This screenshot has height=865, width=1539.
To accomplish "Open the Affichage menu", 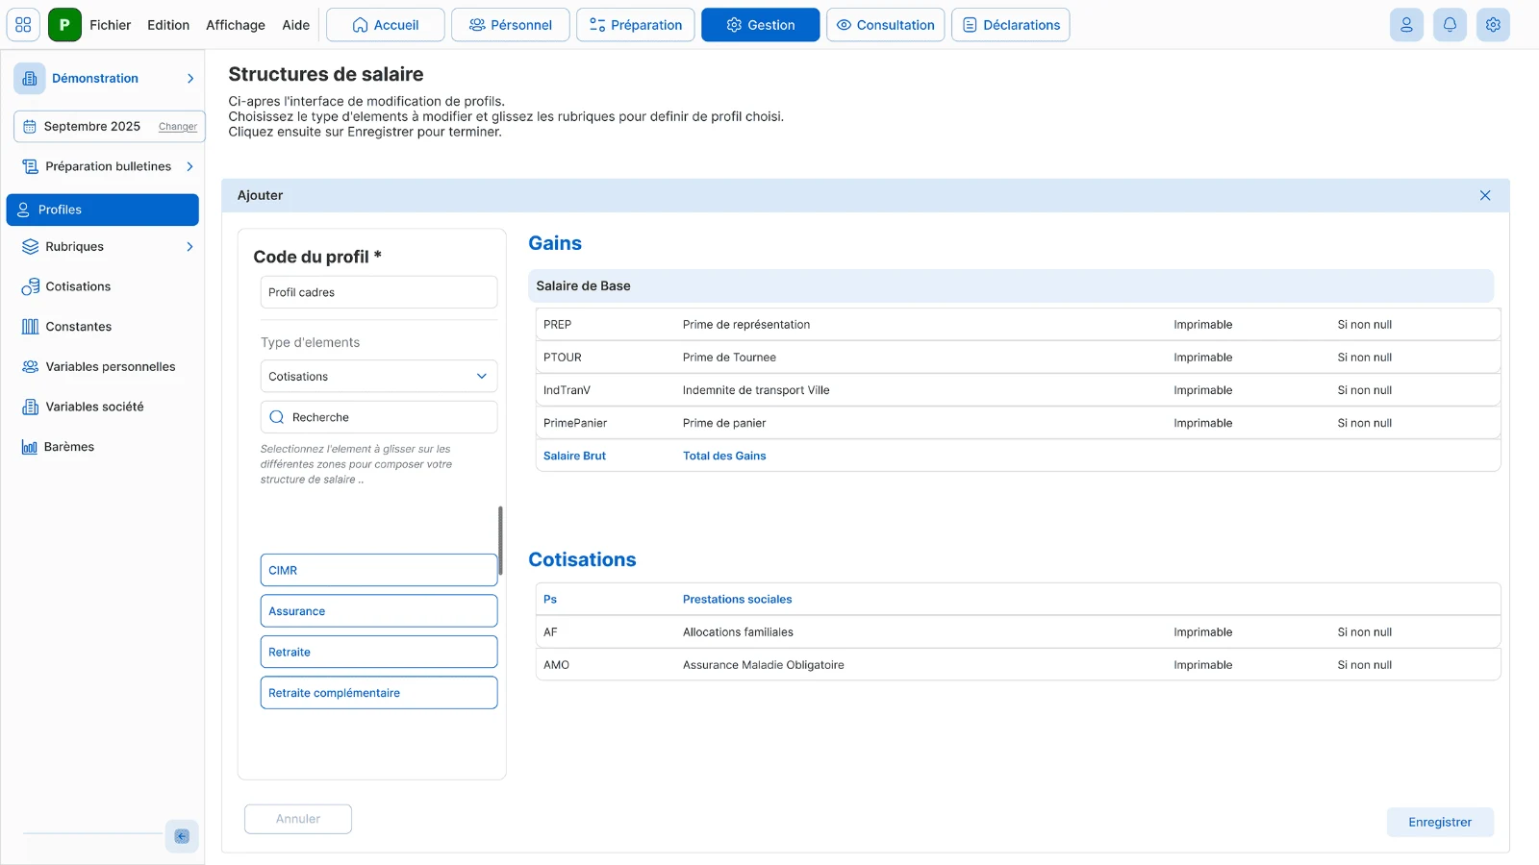I will 236,25.
